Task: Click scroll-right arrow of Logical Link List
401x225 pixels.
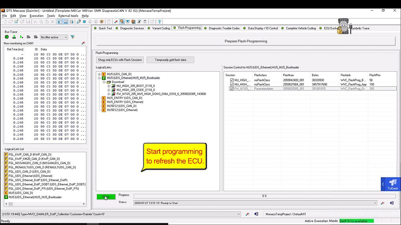Action: pos(84,204)
